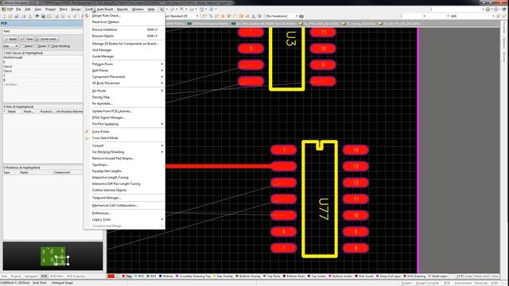Click the Instruments status bar button
Viewport: 509px width, 286px height.
[463, 283]
